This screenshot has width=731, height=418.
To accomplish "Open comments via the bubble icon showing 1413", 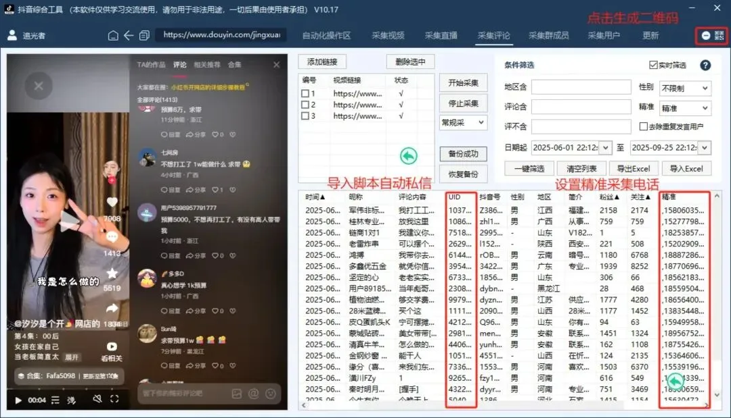I will [112, 237].
